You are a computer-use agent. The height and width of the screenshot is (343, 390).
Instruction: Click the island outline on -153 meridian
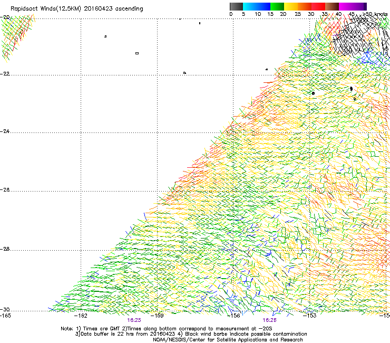pyautogui.click(x=313, y=93)
